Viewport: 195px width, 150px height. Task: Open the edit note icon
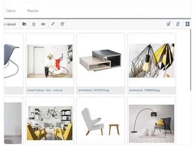62,24
